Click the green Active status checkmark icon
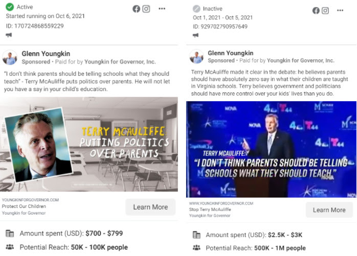 (10, 7)
